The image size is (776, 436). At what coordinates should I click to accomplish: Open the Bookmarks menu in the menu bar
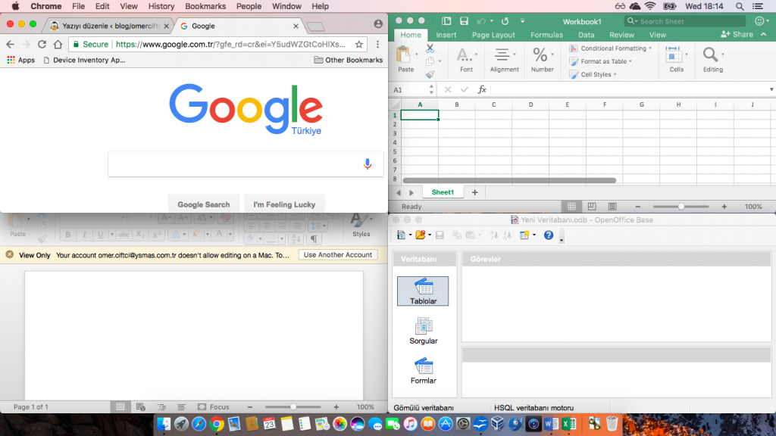(205, 6)
